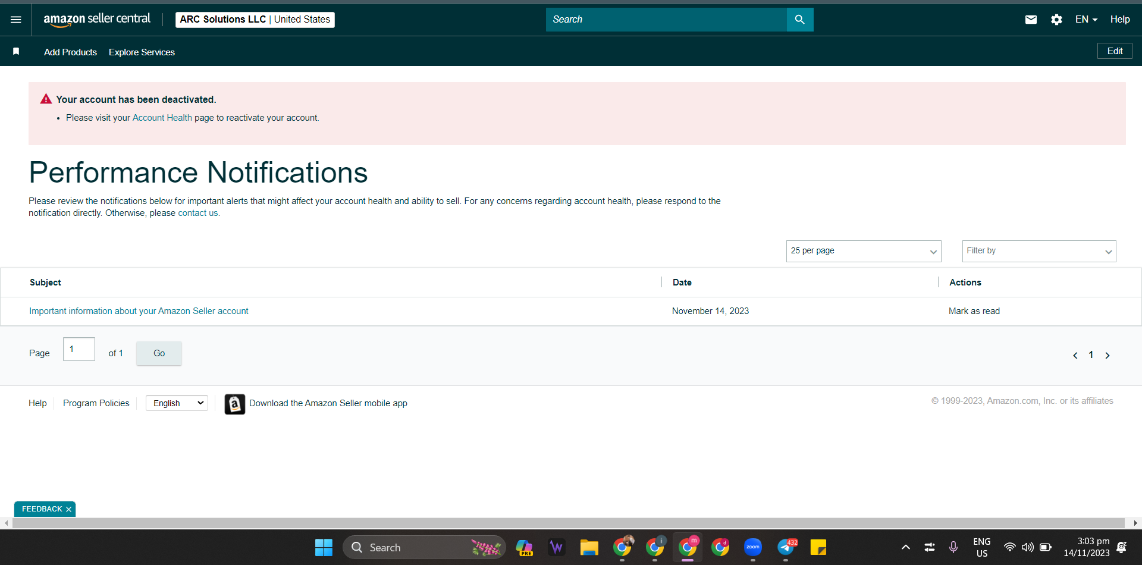
Task: Click the November 14, 2023 date cell
Action: point(710,311)
